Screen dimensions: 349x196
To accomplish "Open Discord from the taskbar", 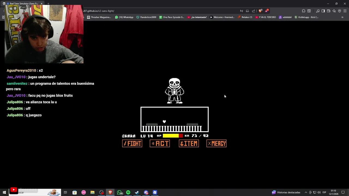I will 146,192.
